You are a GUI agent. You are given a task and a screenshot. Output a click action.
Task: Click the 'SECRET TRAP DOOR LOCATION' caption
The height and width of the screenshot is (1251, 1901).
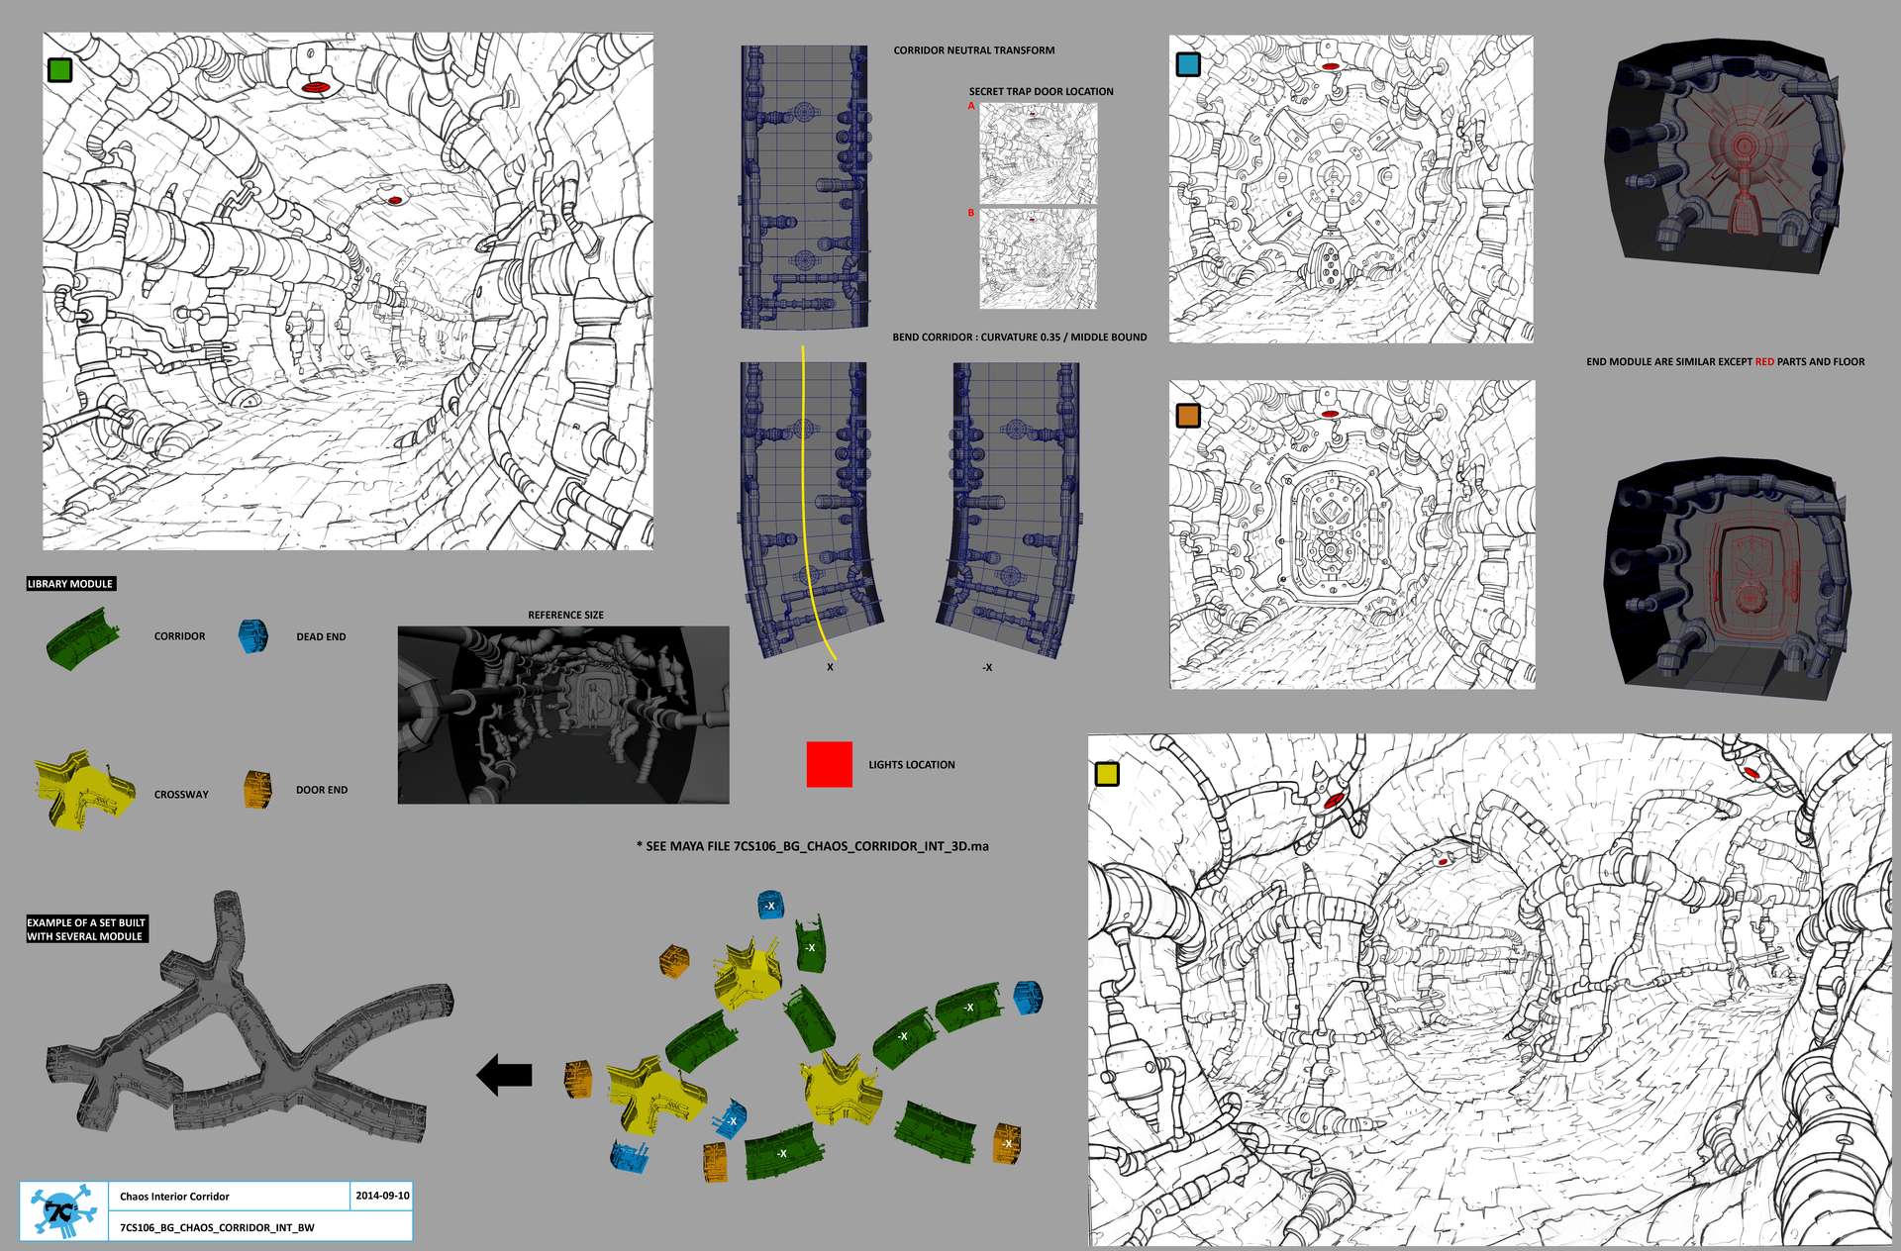click(x=1041, y=91)
